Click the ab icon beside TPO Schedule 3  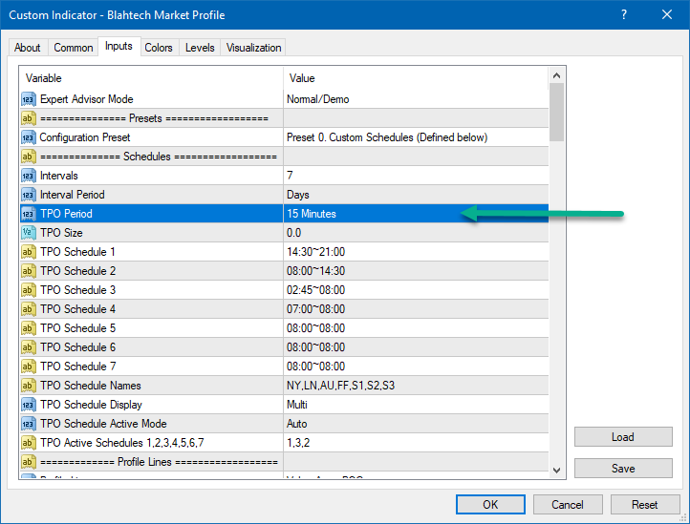28,290
